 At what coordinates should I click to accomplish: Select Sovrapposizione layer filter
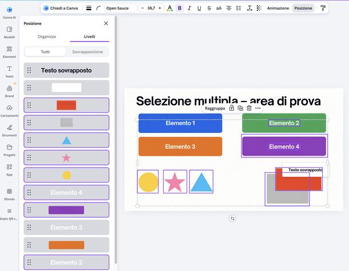point(88,52)
